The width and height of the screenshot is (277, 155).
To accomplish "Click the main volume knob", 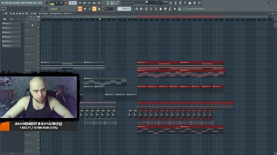I will [x=46, y=3].
